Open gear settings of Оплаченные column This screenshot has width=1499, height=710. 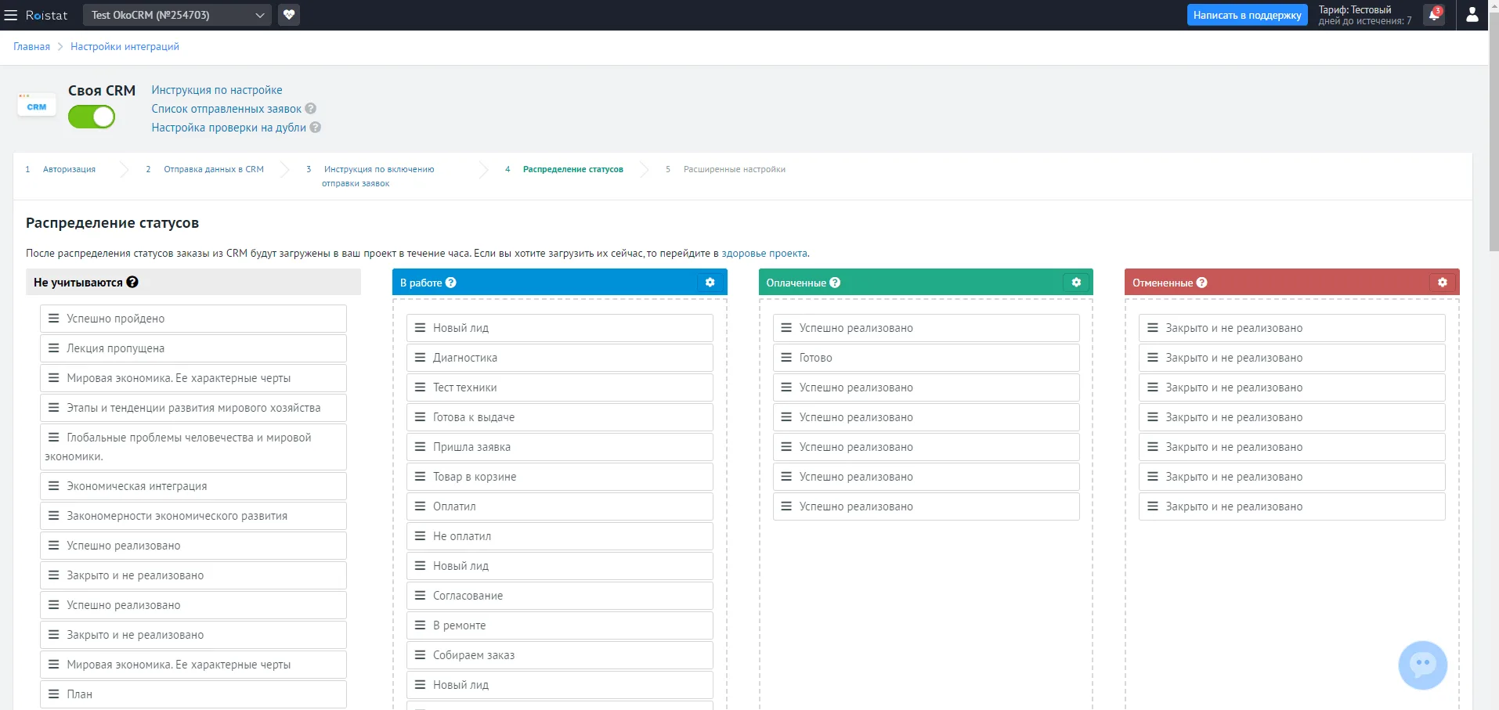pos(1076,283)
